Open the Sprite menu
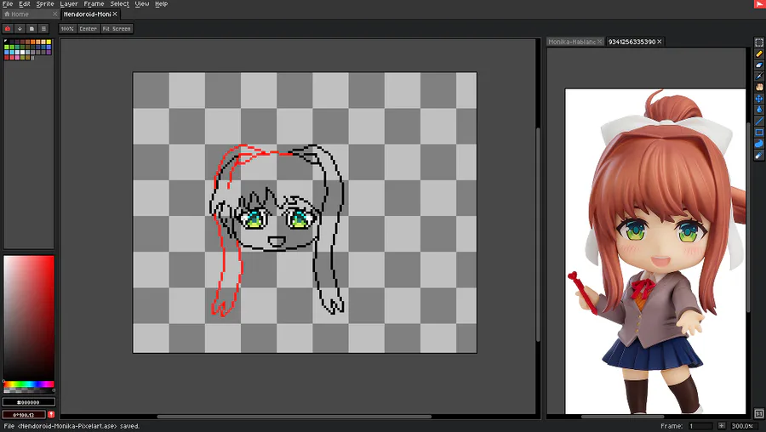This screenshot has height=432, width=766. pyautogui.click(x=45, y=4)
